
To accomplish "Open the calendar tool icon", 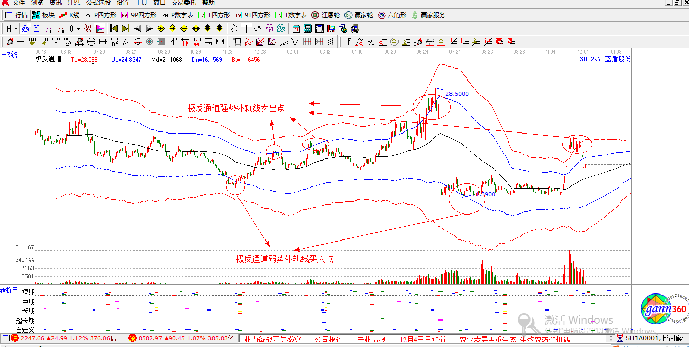I will [296, 29].
